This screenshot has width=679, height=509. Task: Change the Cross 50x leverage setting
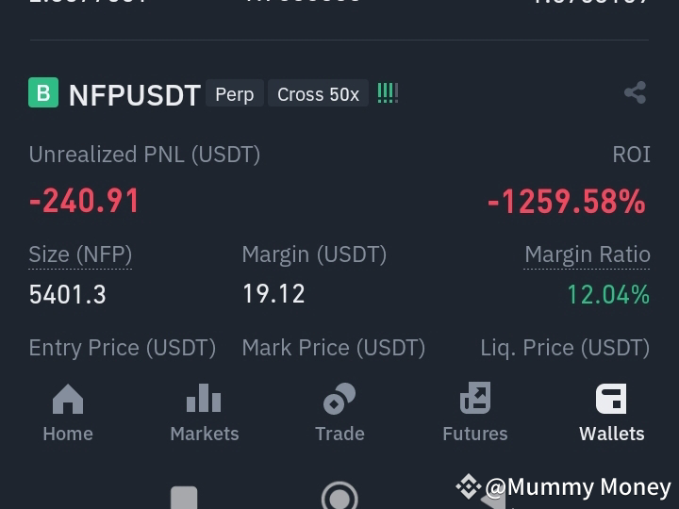pos(319,93)
